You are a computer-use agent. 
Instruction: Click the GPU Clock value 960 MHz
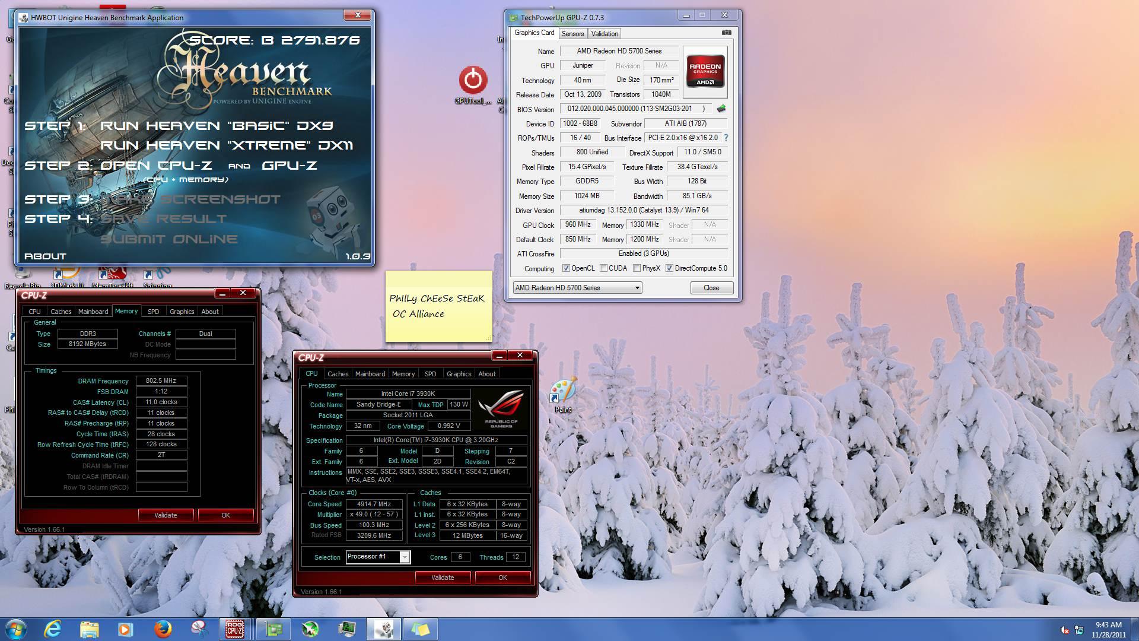point(578,225)
